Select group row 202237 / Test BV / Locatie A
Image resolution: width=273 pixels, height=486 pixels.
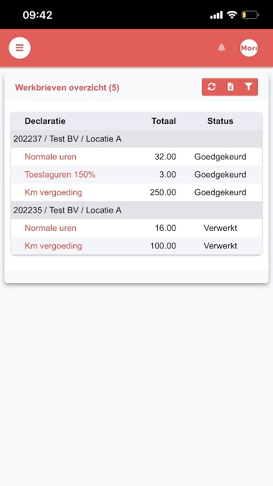coord(136,139)
